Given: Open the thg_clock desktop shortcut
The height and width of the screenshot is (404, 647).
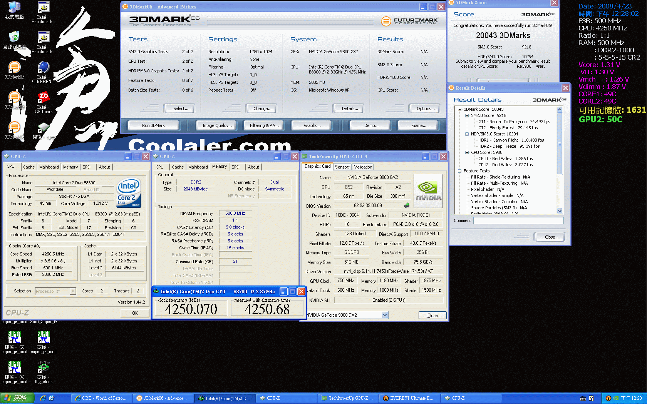Looking at the screenshot, I should pyautogui.click(x=44, y=372).
